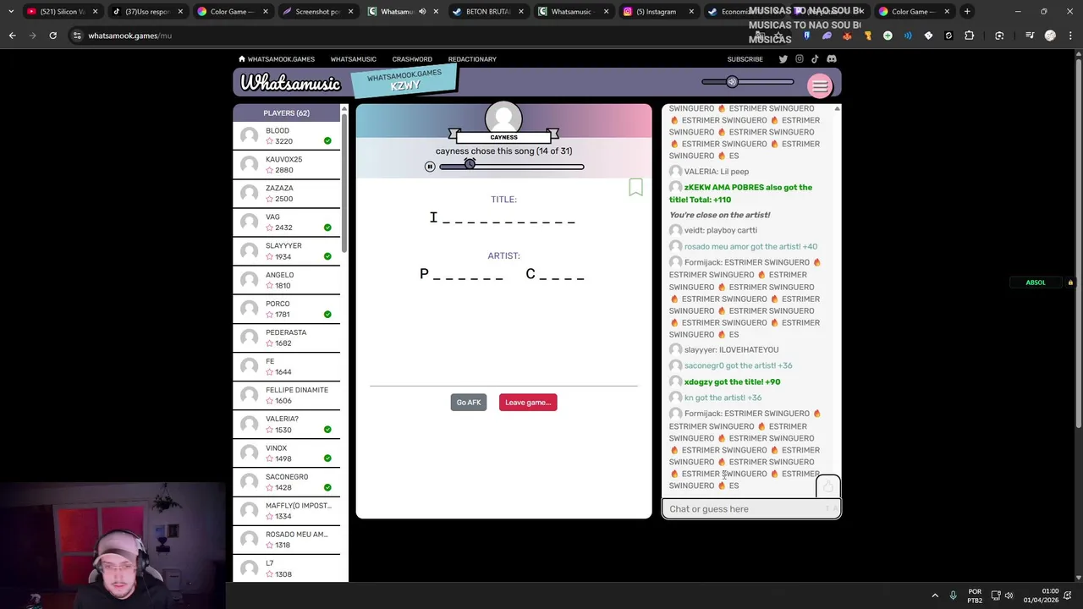Open the media controls music-note icon
This screenshot has width=1083, height=609.
click(x=1030, y=36)
